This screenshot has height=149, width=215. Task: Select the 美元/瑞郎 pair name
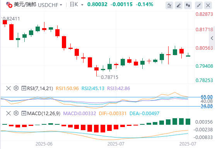(x=25, y=5)
